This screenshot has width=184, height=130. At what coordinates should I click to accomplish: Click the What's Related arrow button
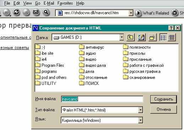coord(138,13)
